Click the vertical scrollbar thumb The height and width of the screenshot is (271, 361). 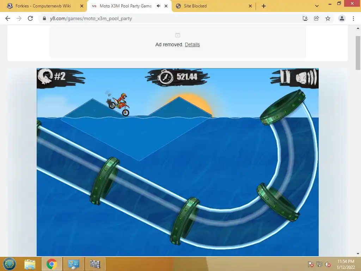point(358,53)
